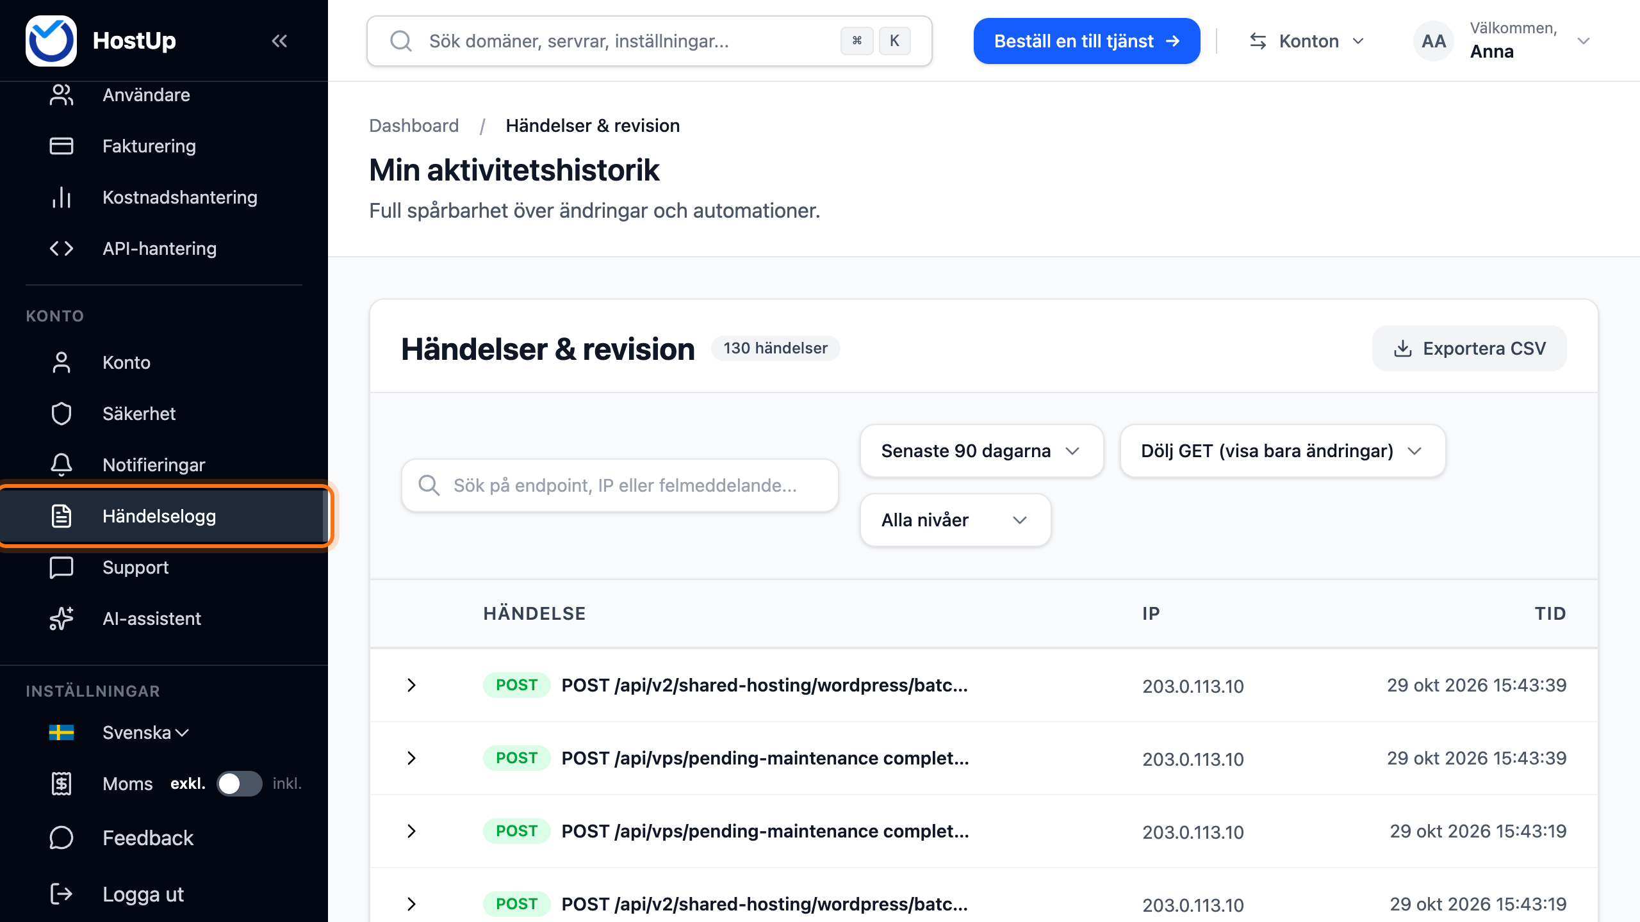The image size is (1640, 922).
Task: Open the Senaste 90 dagarna dropdown
Action: (x=981, y=451)
